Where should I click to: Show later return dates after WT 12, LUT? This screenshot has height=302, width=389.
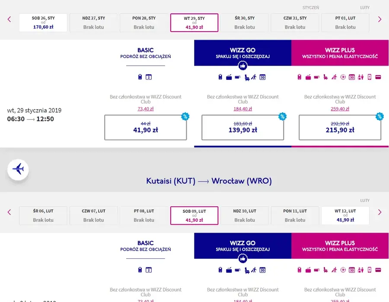[379, 212]
